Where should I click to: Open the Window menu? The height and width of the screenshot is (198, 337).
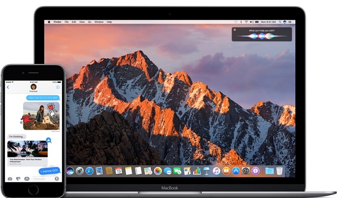pos(99,22)
